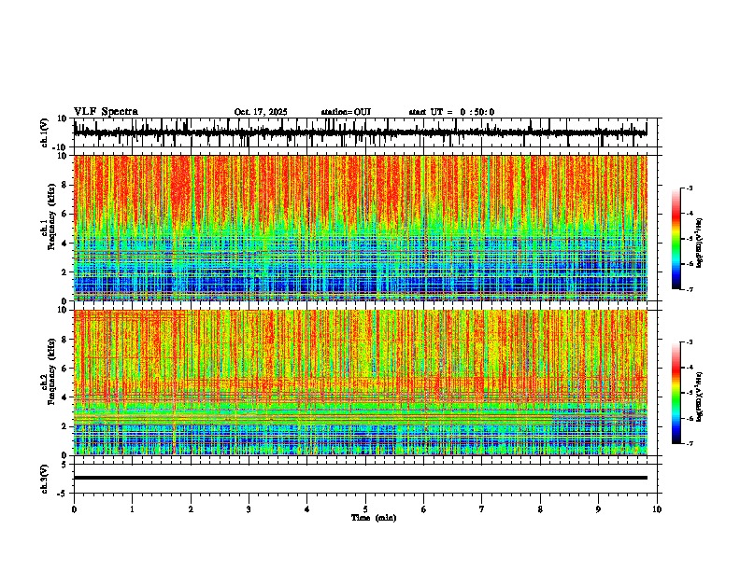The width and height of the screenshot is (740, 571).
Task: Click time axis tick label "8"
Action: pyautogui.click(x=540, y=509)
